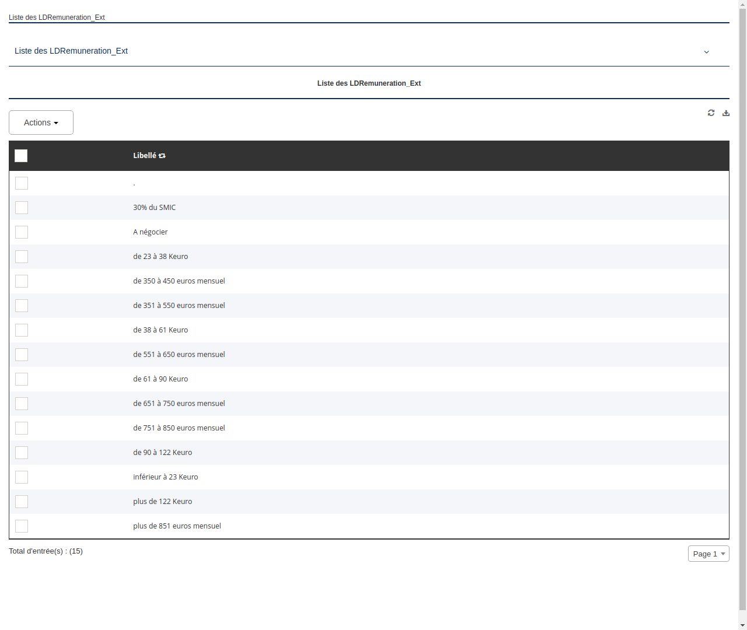This screenshot has width=747, height=630.
Task: Export the list using the download icon
Action: [726, 113]
